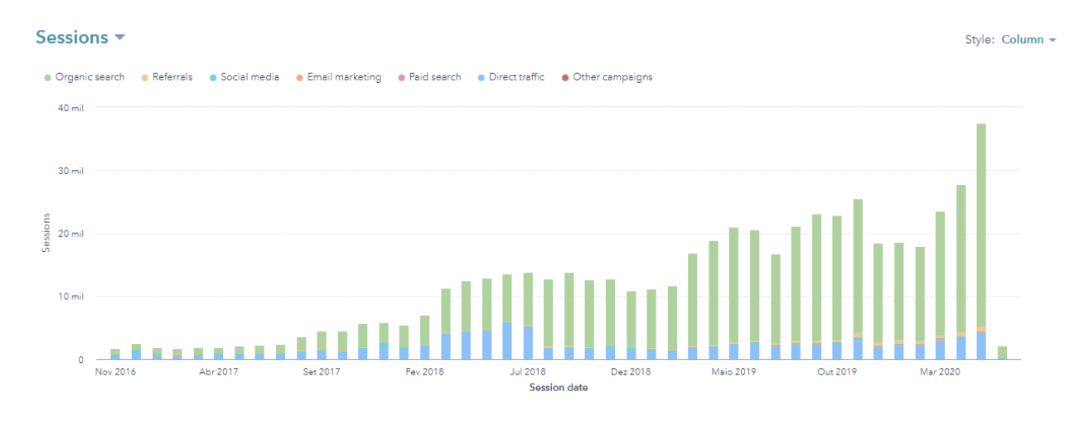The height and width of the screenshot is (421, 1084).
Task: Expand the Style Column dropdown
Action: pyautogui.click(x=1028, y=40)
